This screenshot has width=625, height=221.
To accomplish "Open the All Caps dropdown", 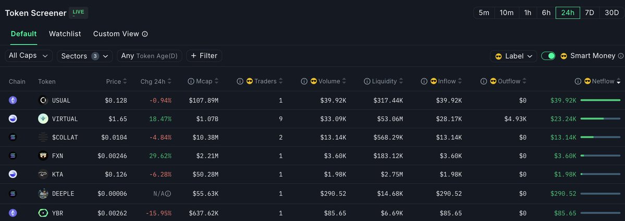I will pyautogui.click(x=29, y=56).
